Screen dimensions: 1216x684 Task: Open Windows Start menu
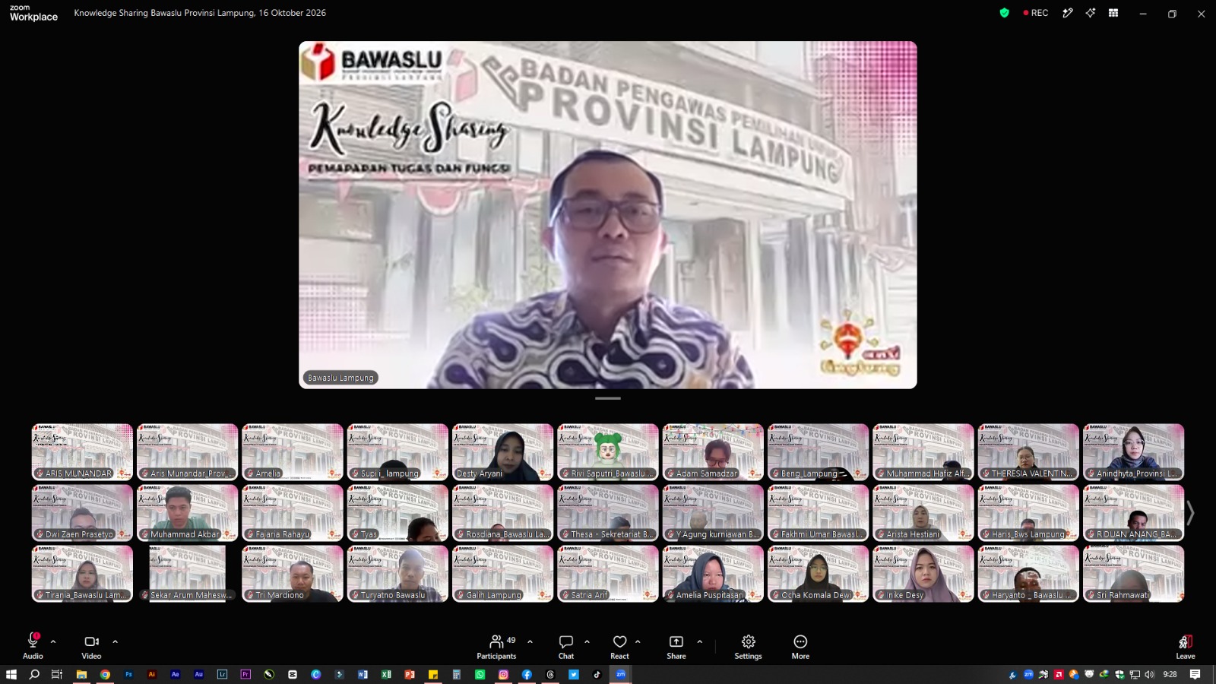point(11,674)
